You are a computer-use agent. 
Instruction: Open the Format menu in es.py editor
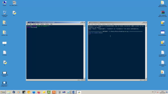34,24
